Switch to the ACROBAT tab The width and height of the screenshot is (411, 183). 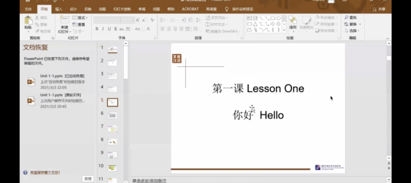[x=190, y=9]
